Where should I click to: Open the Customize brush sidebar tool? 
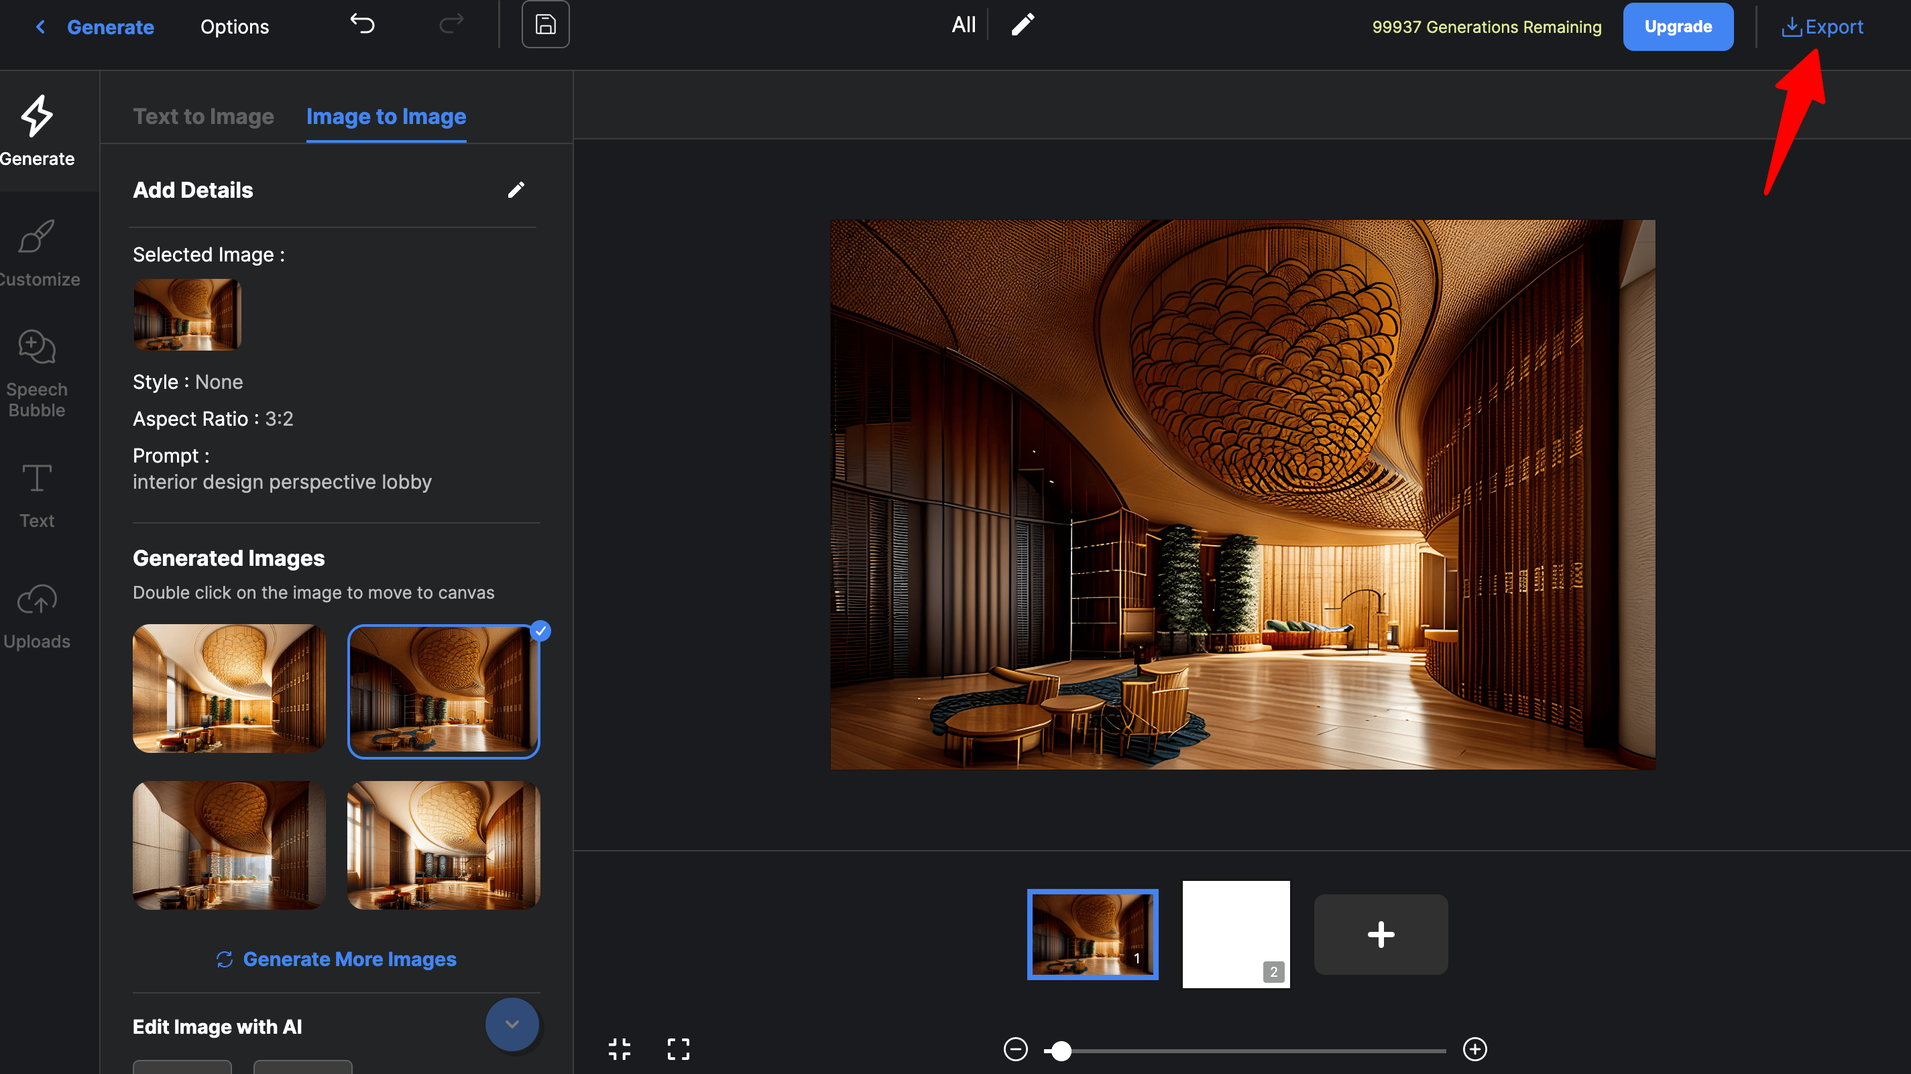(37, 253)
